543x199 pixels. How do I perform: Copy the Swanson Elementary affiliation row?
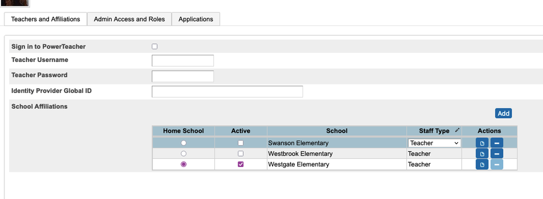[482, 143]
